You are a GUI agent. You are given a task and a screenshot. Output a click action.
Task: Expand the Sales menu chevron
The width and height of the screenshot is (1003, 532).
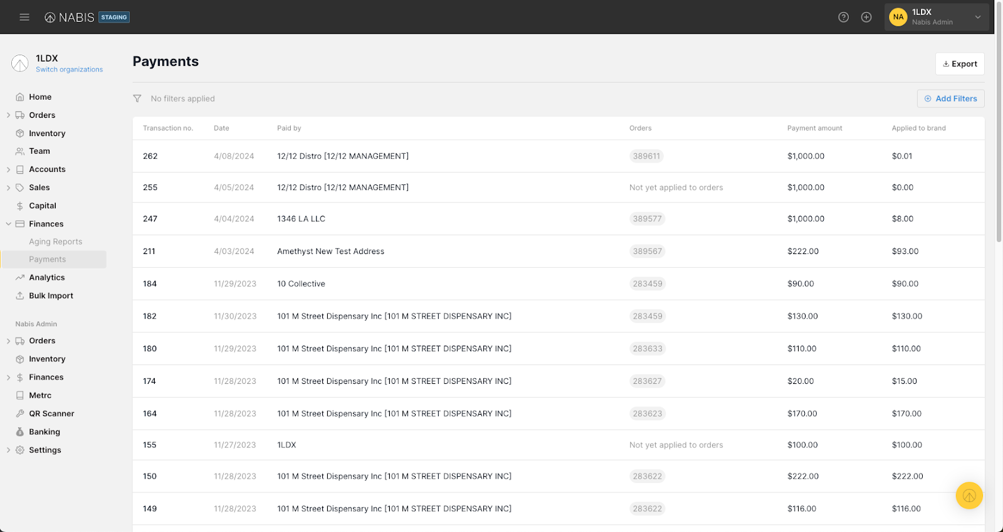click(8, 188)
